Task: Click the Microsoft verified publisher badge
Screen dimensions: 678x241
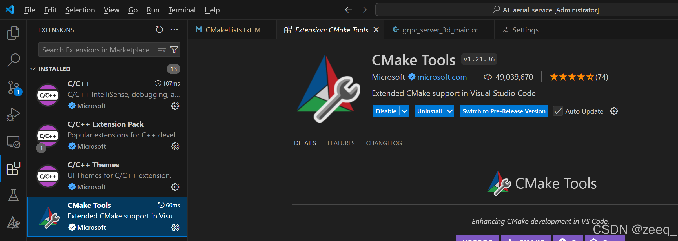Action: tap(412, 77)
